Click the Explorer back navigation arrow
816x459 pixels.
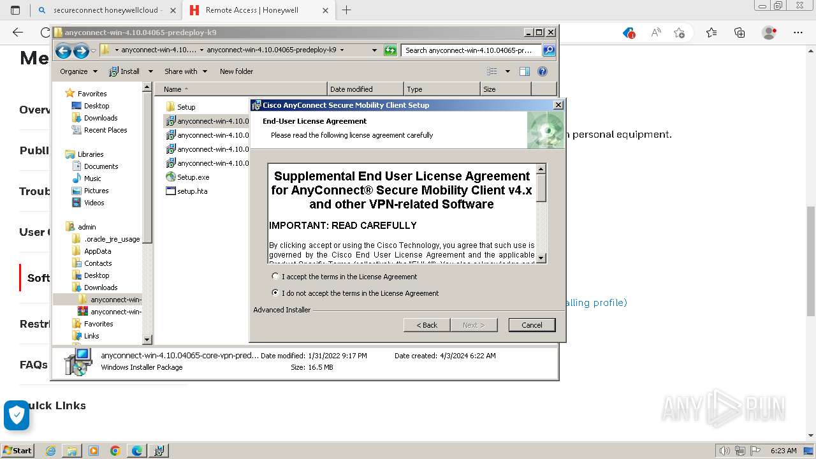(x=63, y=50)
